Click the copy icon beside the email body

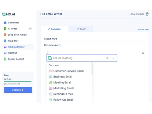point(143,53)
